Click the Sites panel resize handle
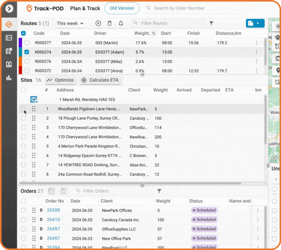The width and height of the screenshot is (281, 250). (x=142, y=185)
